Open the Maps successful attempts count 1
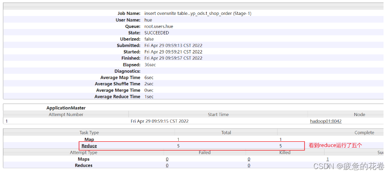Image resolution: width=391 pixels, height=174 pixels. tap(328, 159)
